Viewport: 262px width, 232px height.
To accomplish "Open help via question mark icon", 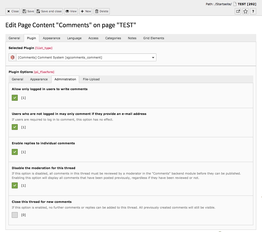I will 253,11.
